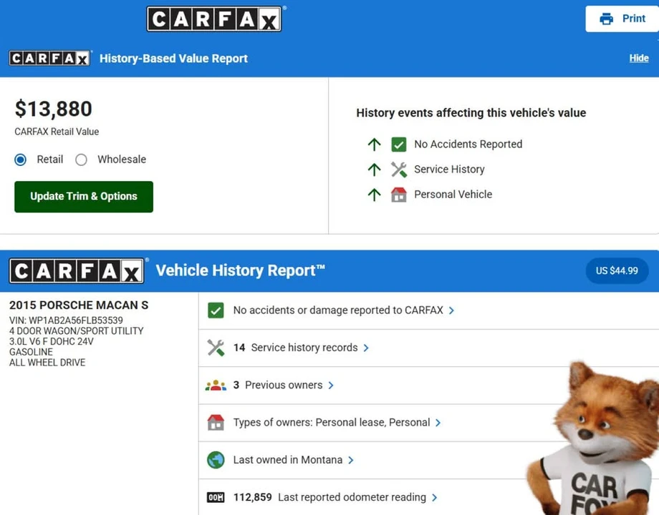Open No accidents or damage reported to CARFAX
This screenshot has height=515, width=659.
(x=338, y=310)
